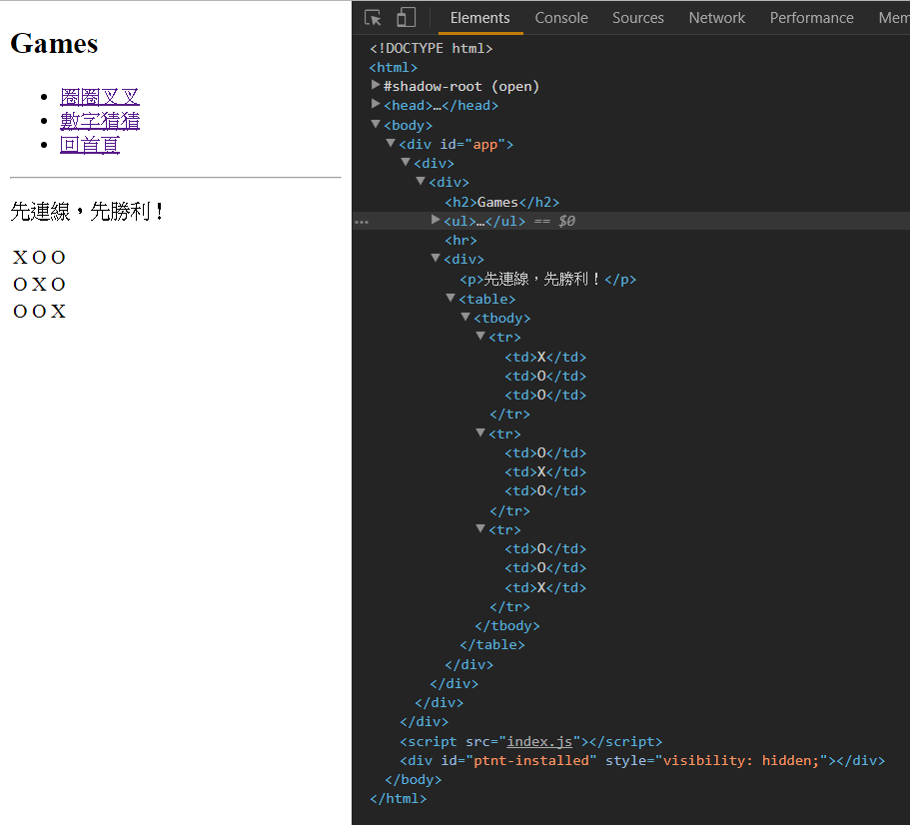Image resolution: width=910 pixels, height=825 pixels.
Task: Select the closing </html> tag line
Action: pyautogui.click(x=399, y=799)
